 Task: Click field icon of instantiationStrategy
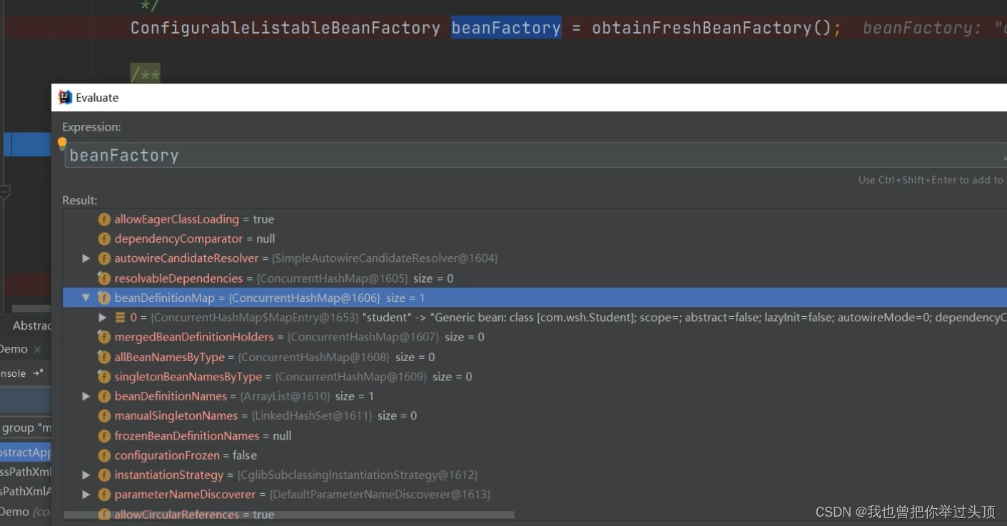tap(104, 475)
